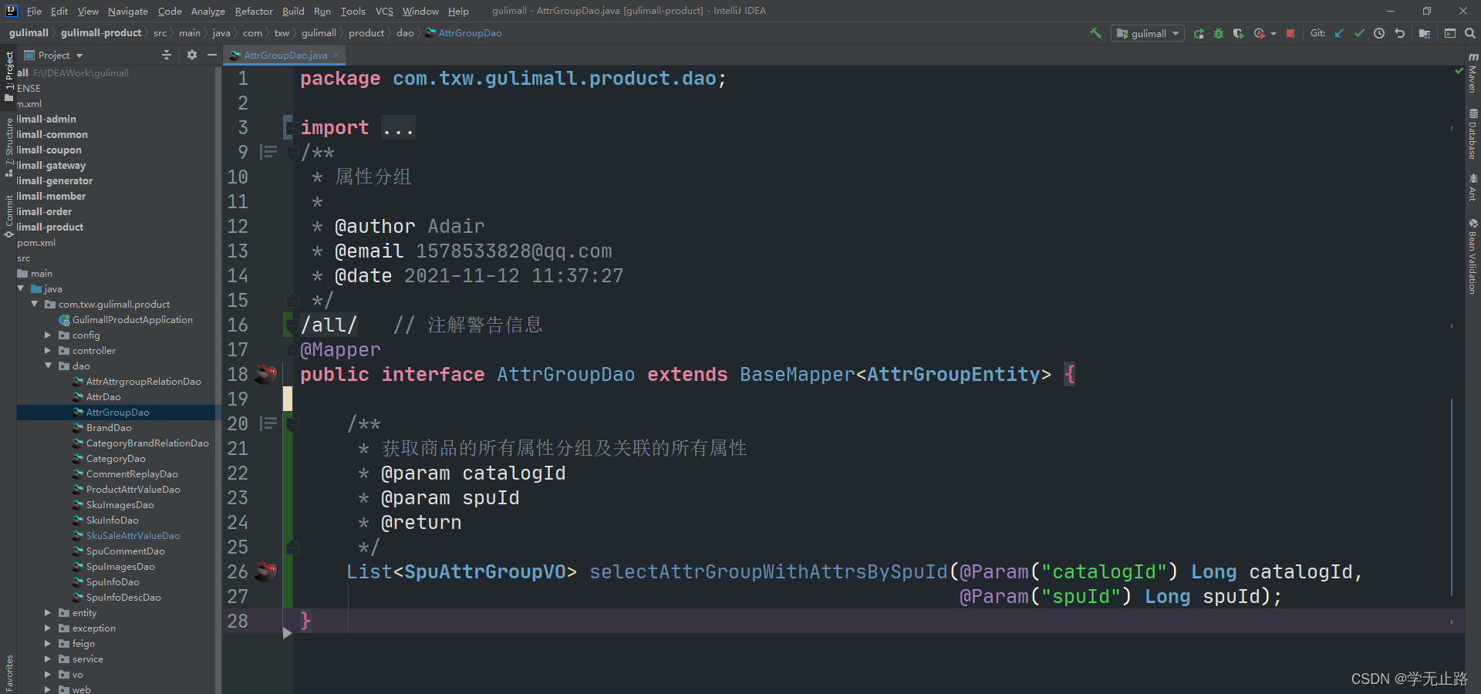Select BrandDao in project tree
This screenshot has height=694, width=1481.
point(109,427)
